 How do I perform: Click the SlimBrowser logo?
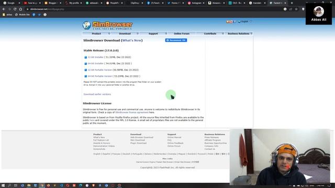107,26
